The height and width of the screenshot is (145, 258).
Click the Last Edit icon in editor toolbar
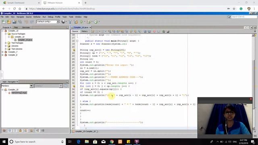coord(92,31)
